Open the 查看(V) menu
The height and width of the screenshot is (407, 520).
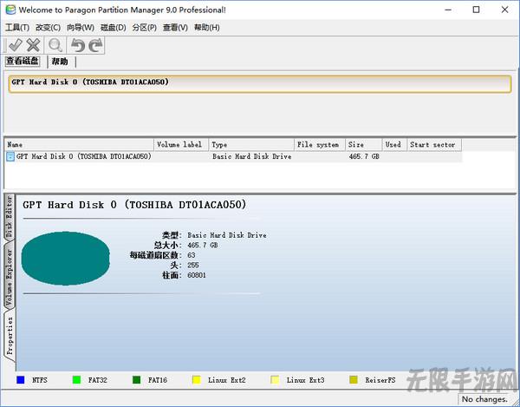(x=175, y=28)
